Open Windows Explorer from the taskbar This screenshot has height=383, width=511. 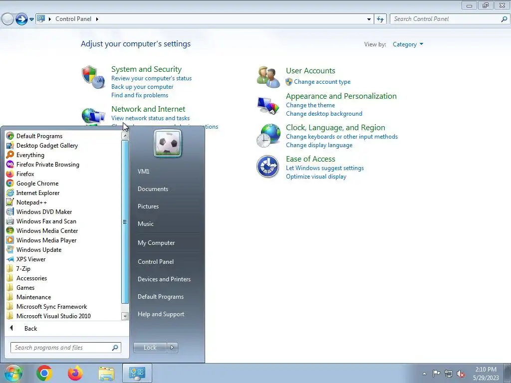click(x=106, y=373)
